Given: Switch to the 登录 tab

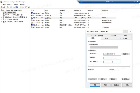Looking at the screenshot, I should 93,38.
